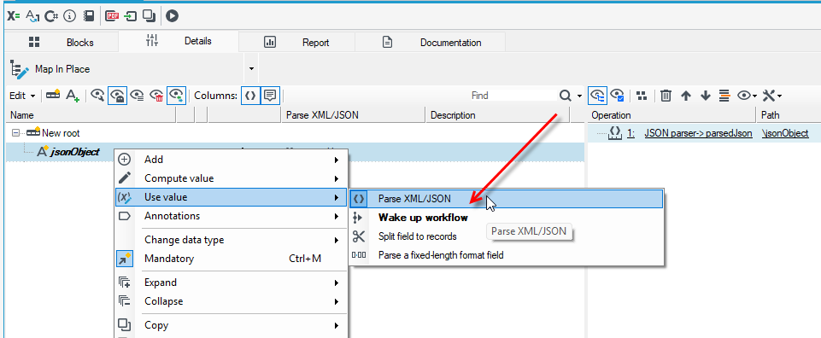Toggle the Description column comment button
This screenshot has height=338, width=821.
(x=270, y=96)
